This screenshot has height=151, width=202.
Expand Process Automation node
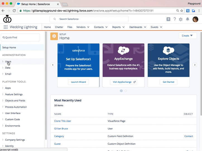[3, 107]
